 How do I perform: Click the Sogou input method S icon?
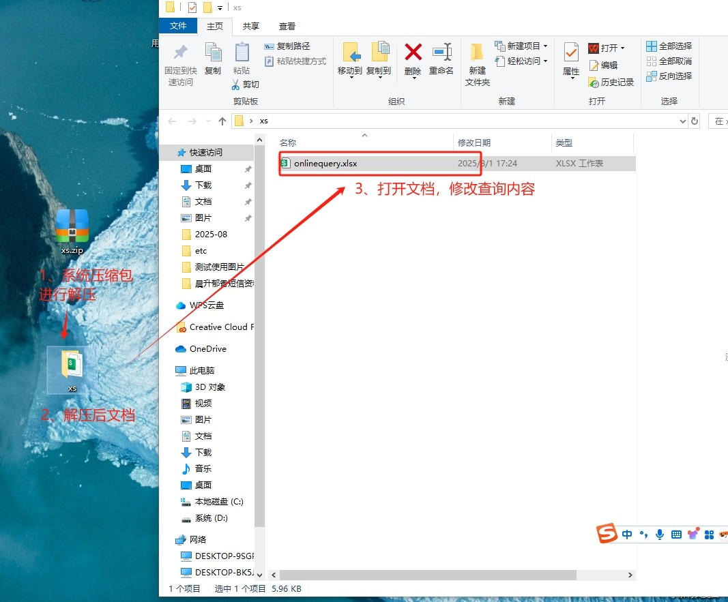(607, 534)
